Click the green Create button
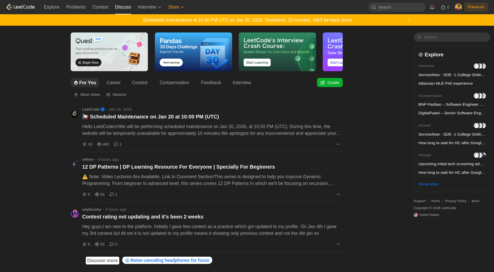The image size is (494, 272). tap(330, 83)
